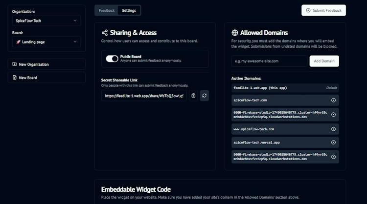Remove spiceflow-tech.com domain
Screen dimensions: 367x204
pos(333,100)
